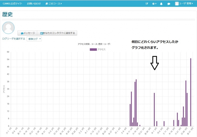Click あなたのコンタクトに追加する button

tap(57, 33)
